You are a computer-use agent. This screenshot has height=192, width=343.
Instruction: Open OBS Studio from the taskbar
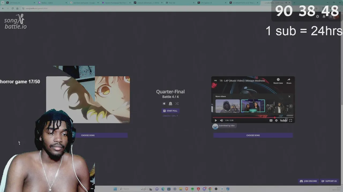(216, 189)
